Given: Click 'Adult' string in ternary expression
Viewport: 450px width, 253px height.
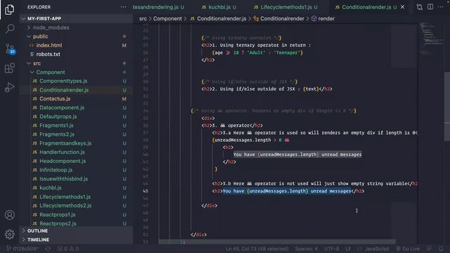Looking at the screenshot, I should (x=255, y=53).
